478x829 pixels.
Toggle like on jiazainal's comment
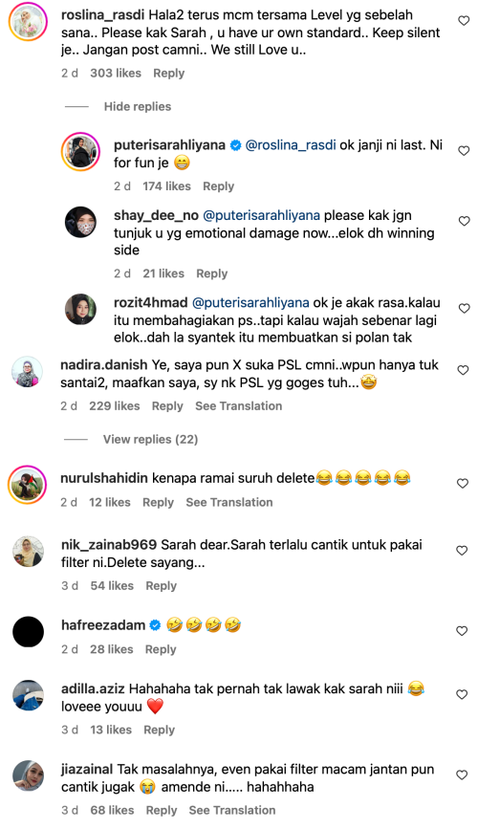coord(462,775)
